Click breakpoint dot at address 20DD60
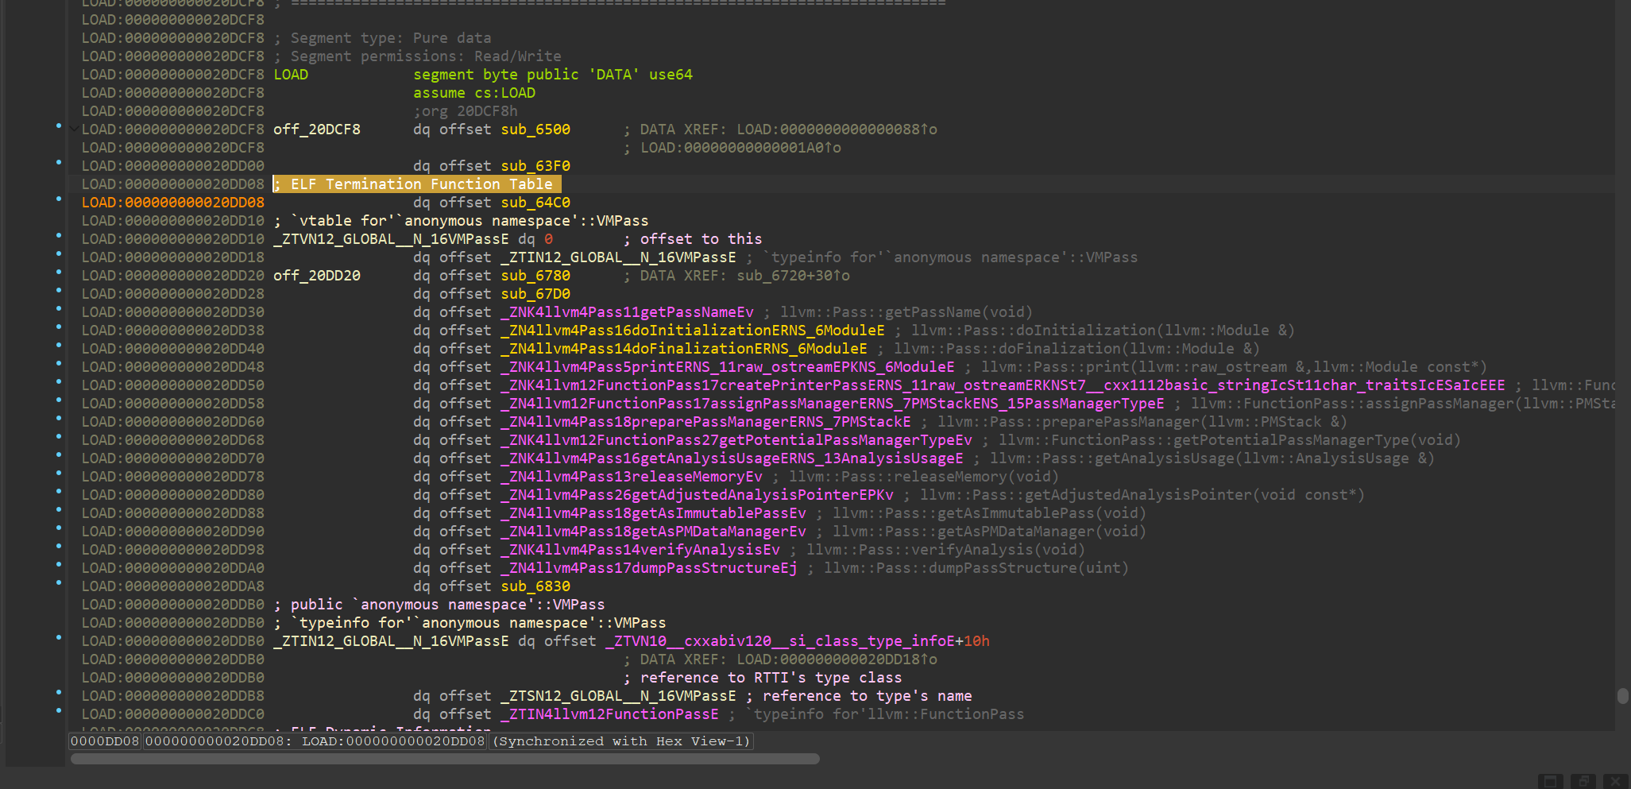 [59, 419]
